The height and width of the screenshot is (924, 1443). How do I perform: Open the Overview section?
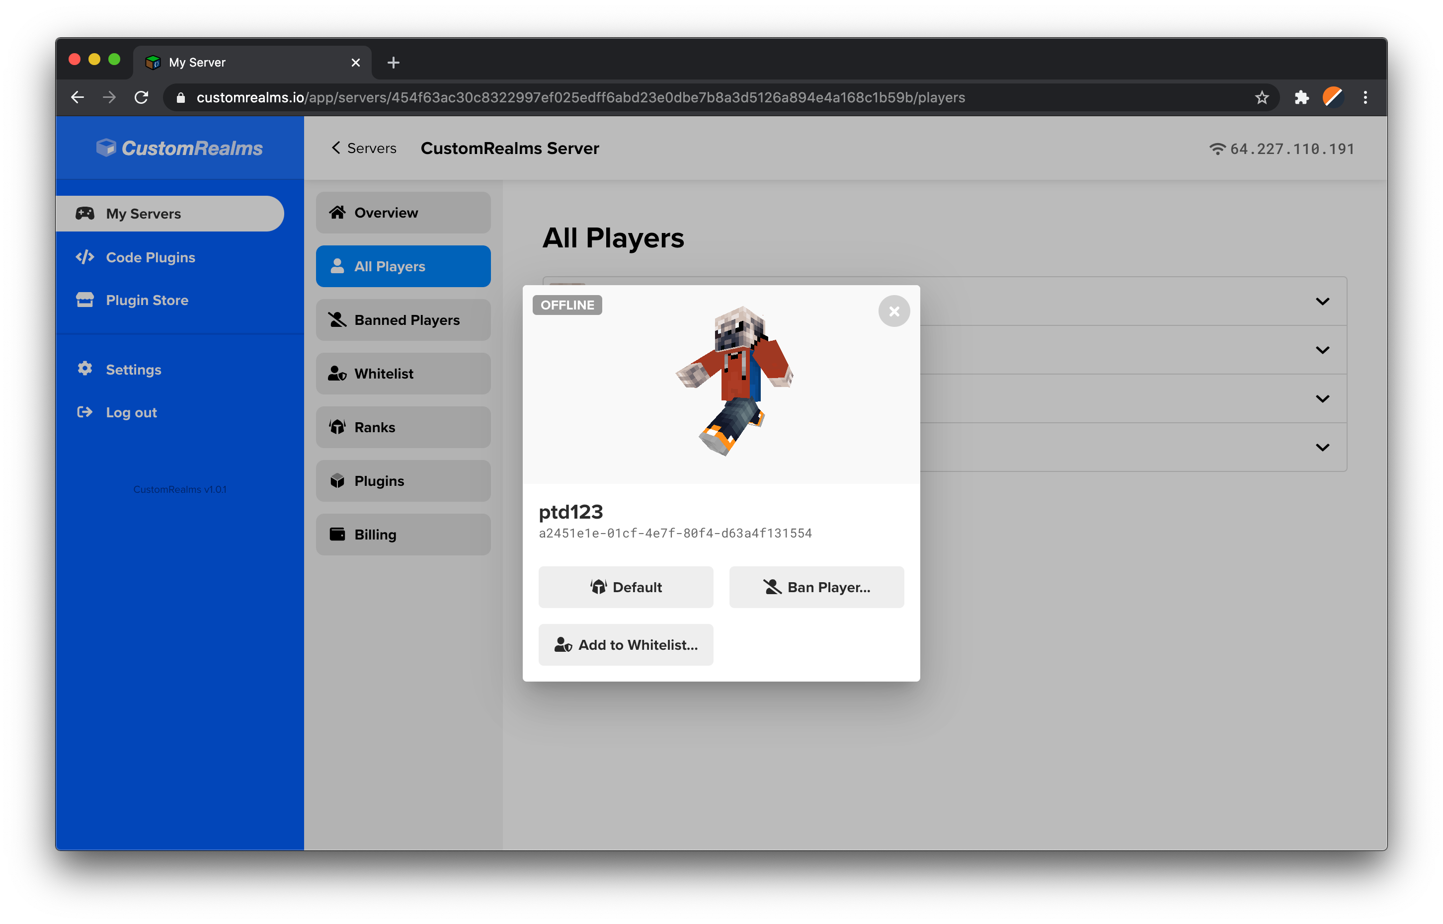point(403,213)
